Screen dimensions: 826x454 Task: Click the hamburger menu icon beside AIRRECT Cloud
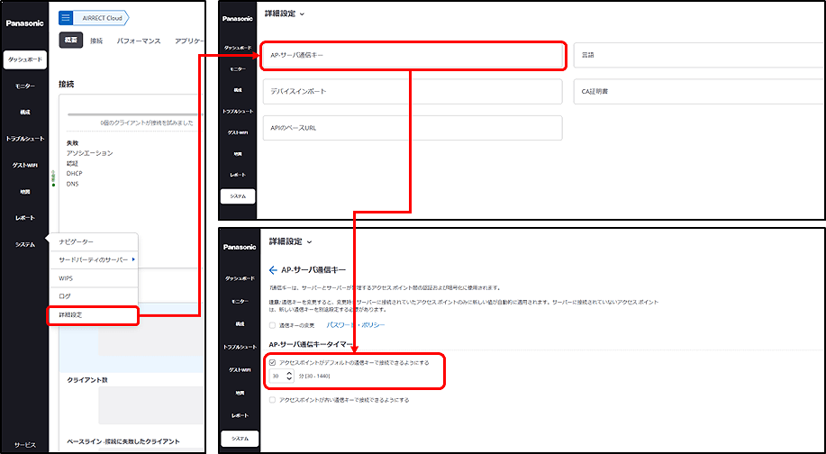pyautogui.click(x=66, y=17)
